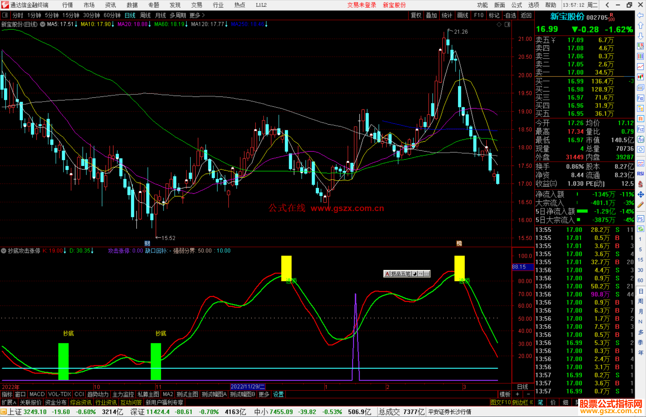
Task: Click the blue left back arrow icon
Action: coord(640,15)
